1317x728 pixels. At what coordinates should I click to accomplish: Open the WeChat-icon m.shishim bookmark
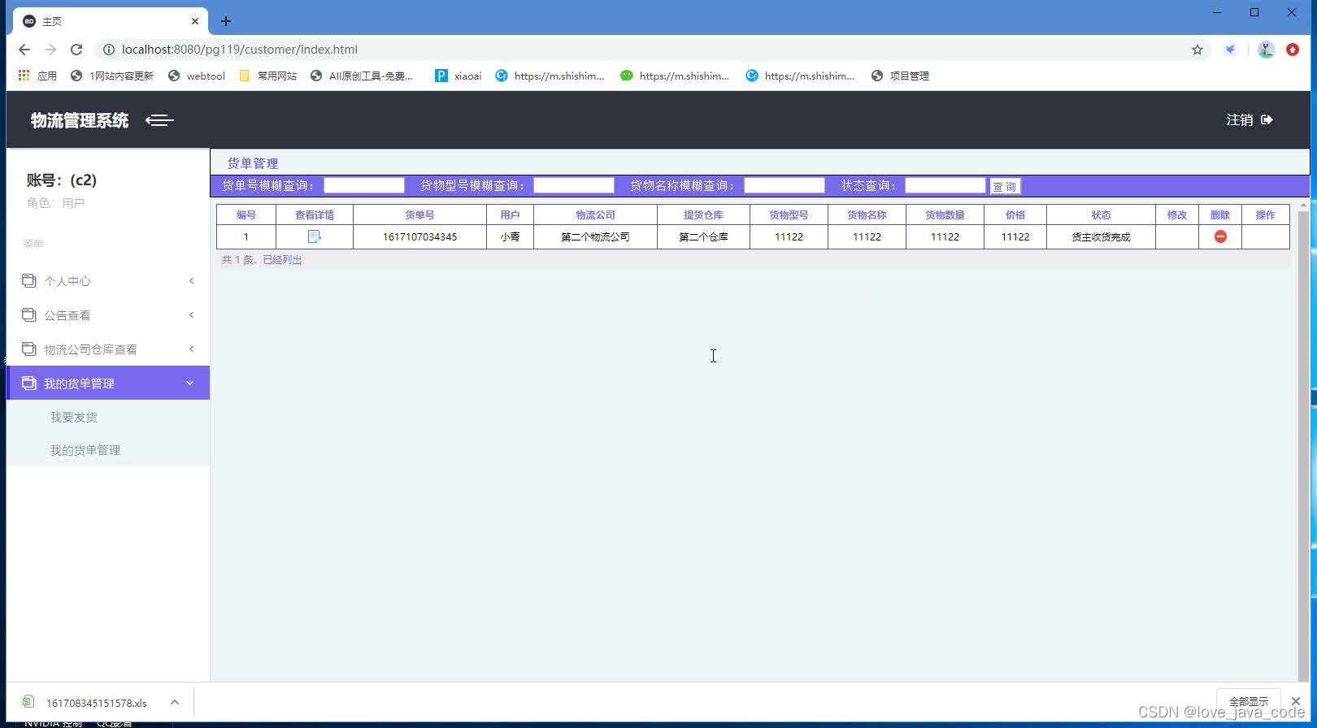pos(675,76)
